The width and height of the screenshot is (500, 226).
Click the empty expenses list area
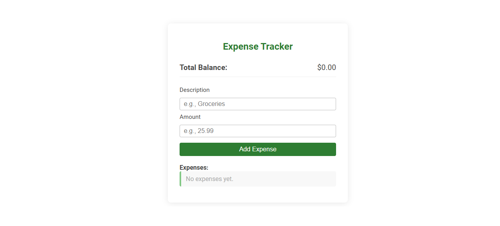coord(274,179)
